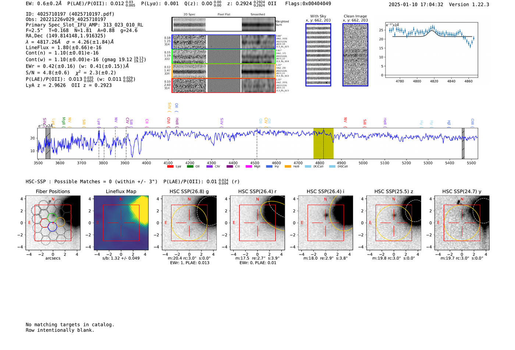515x350 pixels.
Task: Click the With Sky image
Action: (x=318, y=55)
